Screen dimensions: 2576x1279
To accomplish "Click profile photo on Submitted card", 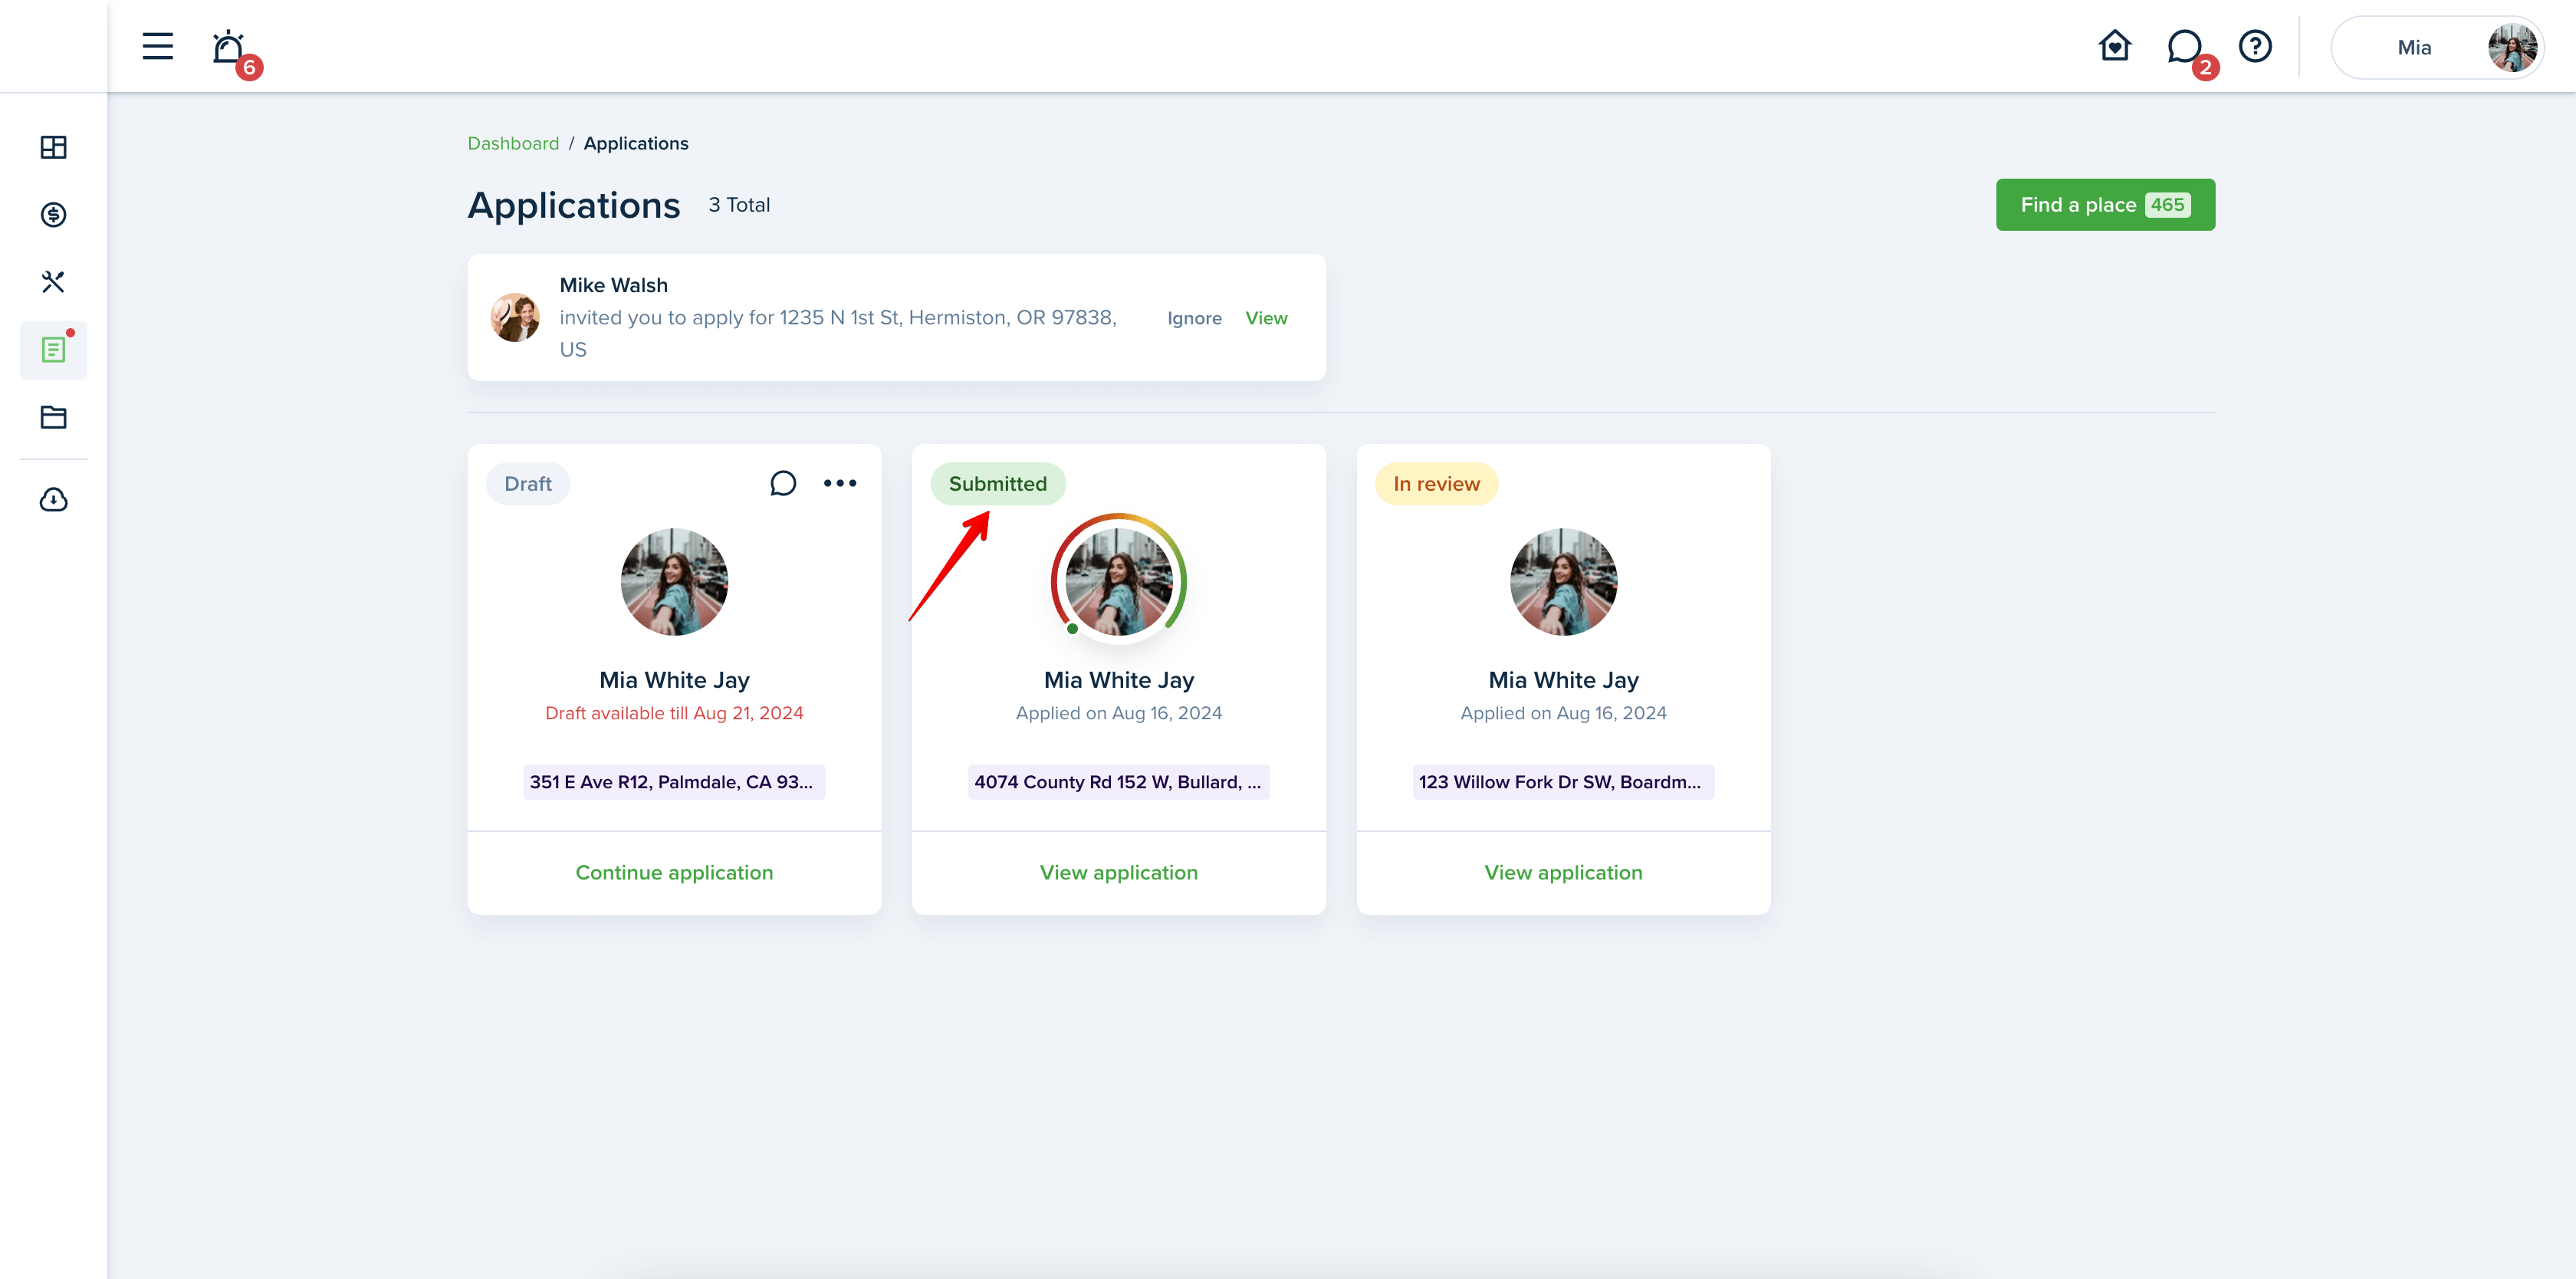I will coord(1118,582).
